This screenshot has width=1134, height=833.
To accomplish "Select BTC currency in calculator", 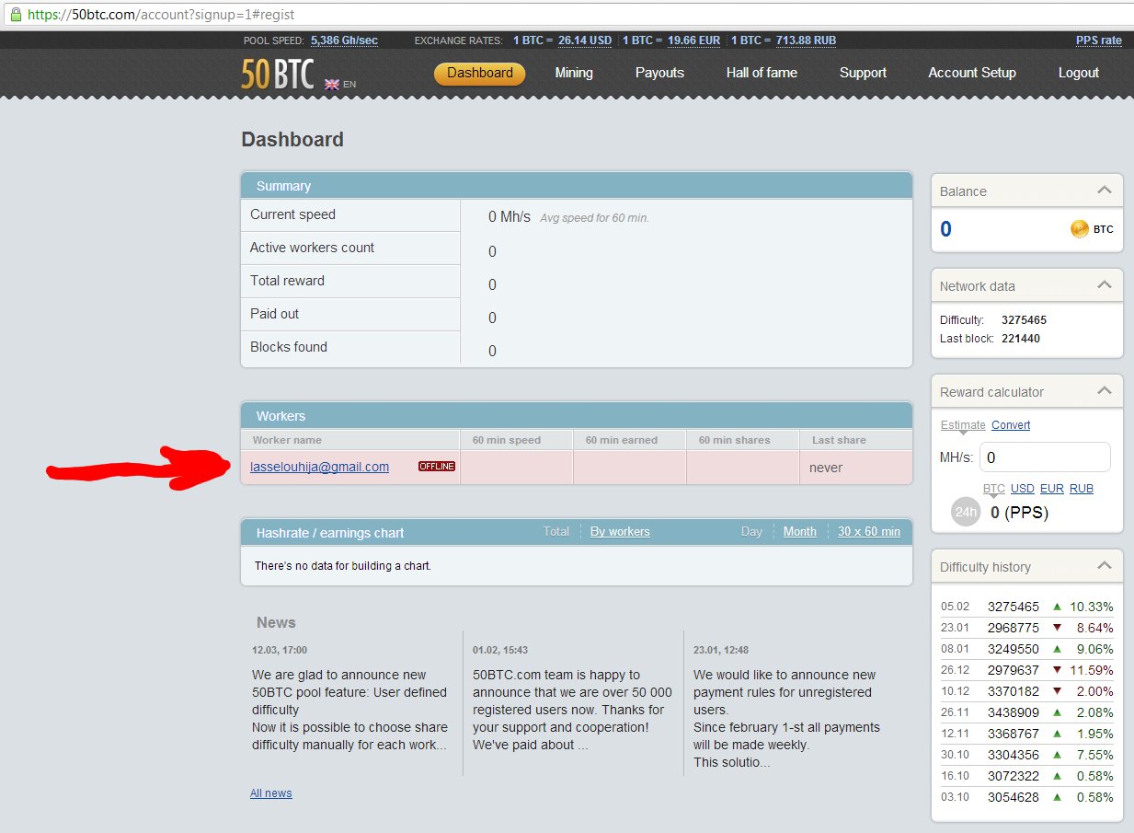I will 994,489.
